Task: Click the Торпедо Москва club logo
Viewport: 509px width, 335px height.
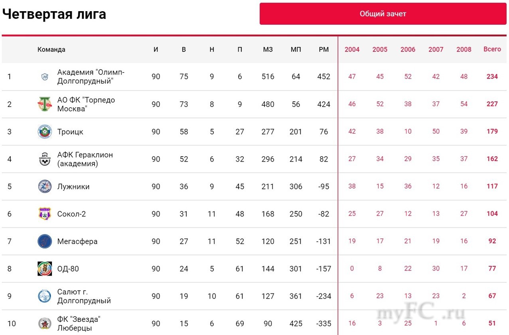Action: [45, 104]
